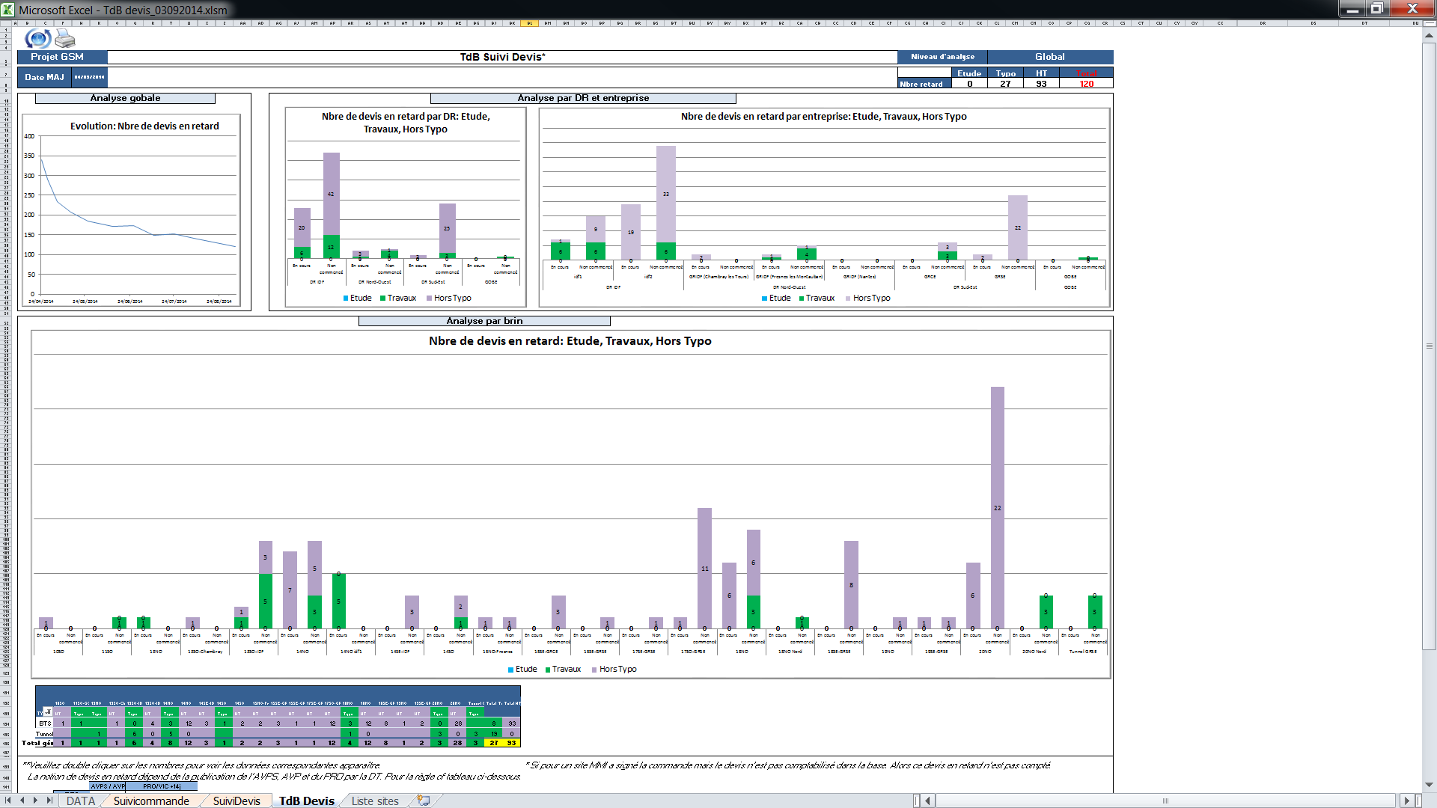The image size is (1437, 808).
Task: Open the pivot table filter dropdown
Action: tap(48, 711)
